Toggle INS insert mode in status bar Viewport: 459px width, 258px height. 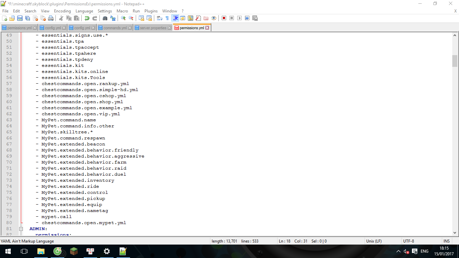[x=447, y=241]
